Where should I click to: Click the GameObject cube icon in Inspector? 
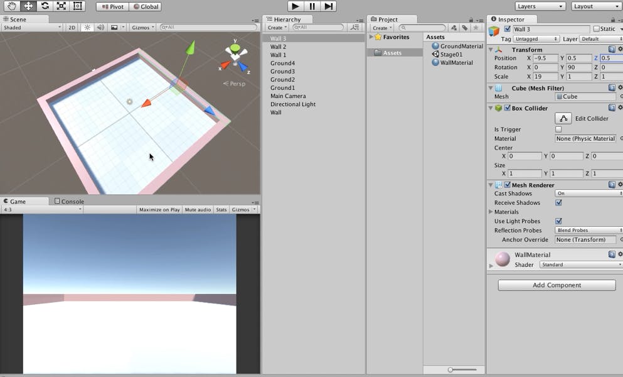[494, 31]
